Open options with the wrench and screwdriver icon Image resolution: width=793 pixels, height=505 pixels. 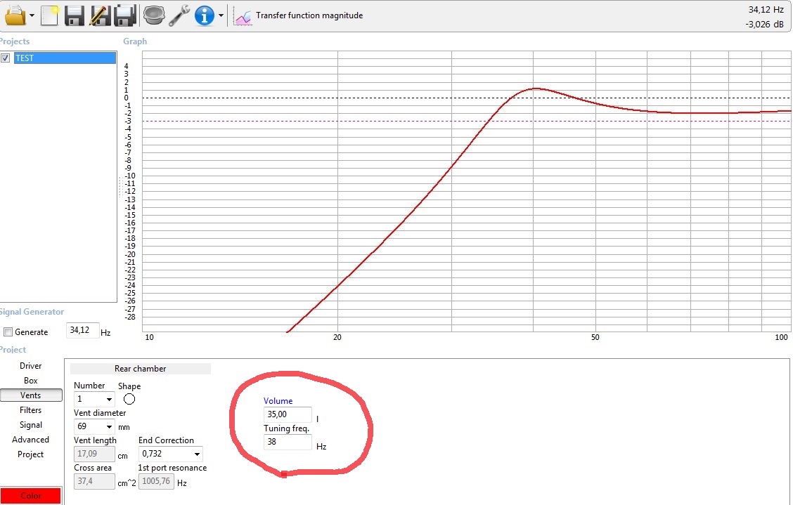tap(179, 15)
